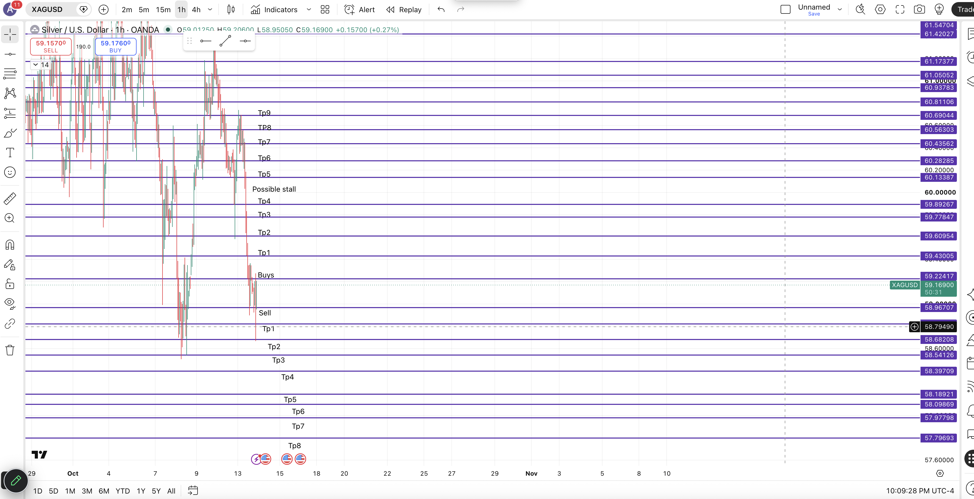Open quick search icon in top bar

pos(860,9)
